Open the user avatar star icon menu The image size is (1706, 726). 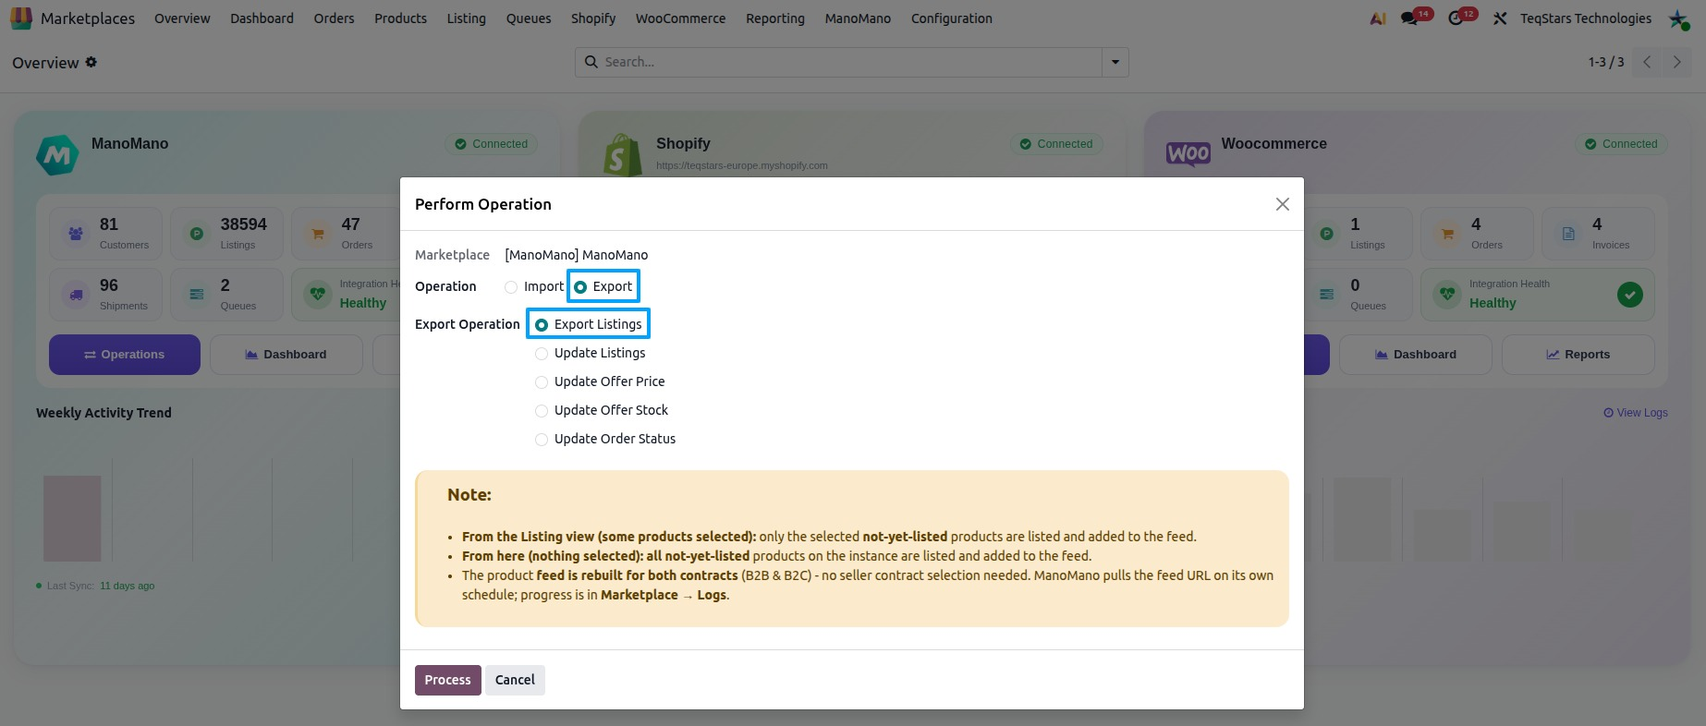click(1678, 18)
